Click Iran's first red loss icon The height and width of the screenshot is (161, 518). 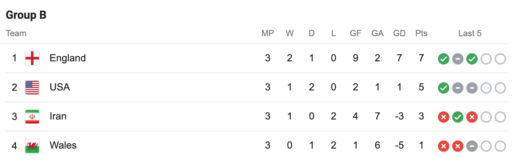pos(443,117)
